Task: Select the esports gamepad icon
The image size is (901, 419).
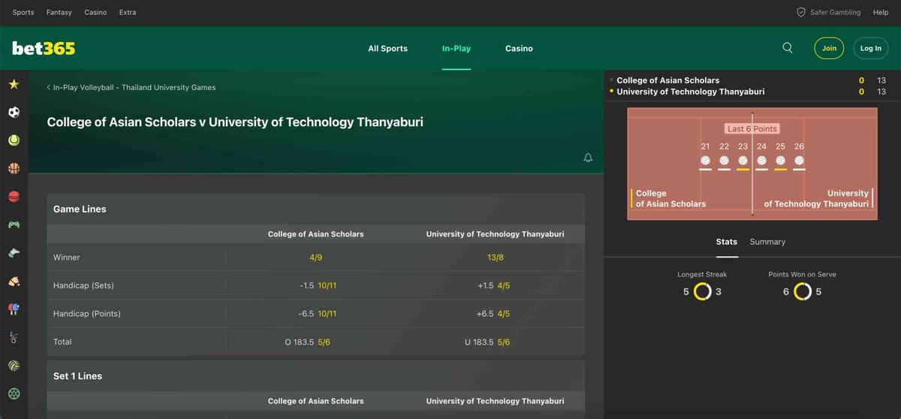Action: tap(14, 225)
